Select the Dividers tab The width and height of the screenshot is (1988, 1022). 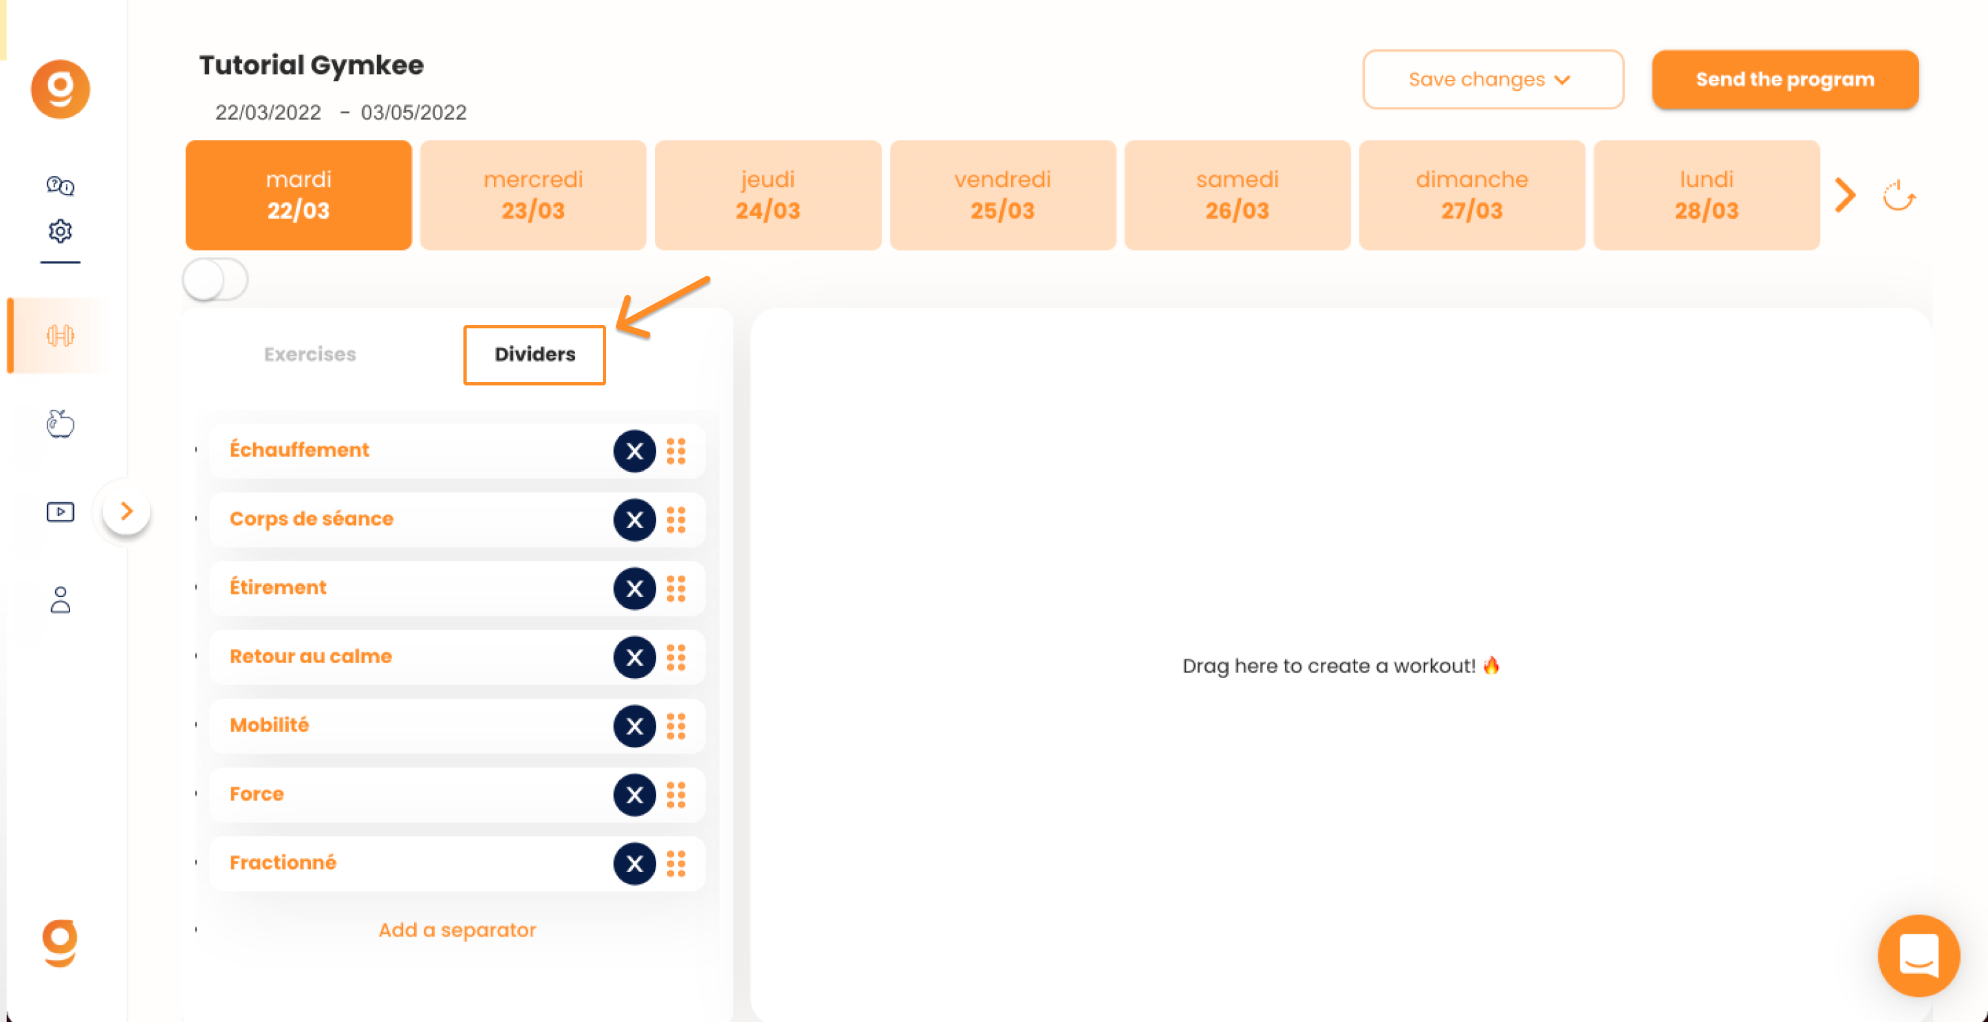pos(534,354)
